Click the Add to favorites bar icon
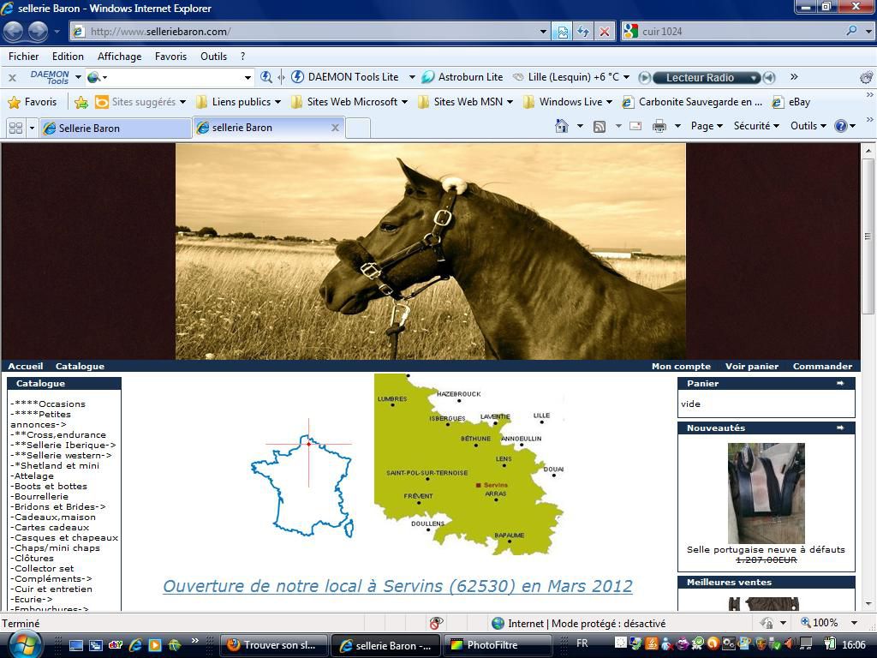Viewport: 877px width, 658px height. point(81,102)
